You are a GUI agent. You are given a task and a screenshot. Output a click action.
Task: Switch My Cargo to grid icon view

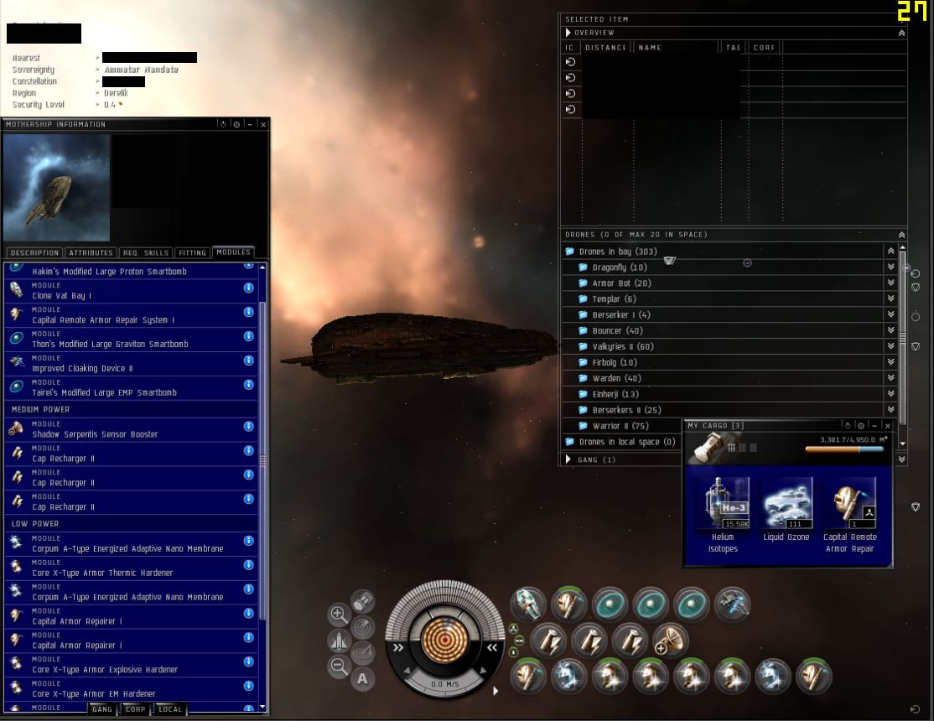(731, 448)
